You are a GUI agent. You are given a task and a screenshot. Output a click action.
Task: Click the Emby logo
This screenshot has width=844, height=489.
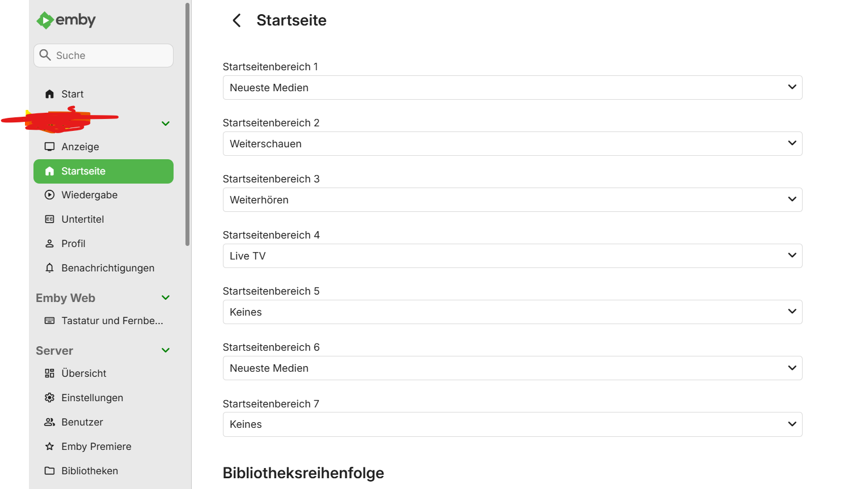(66, 20)
